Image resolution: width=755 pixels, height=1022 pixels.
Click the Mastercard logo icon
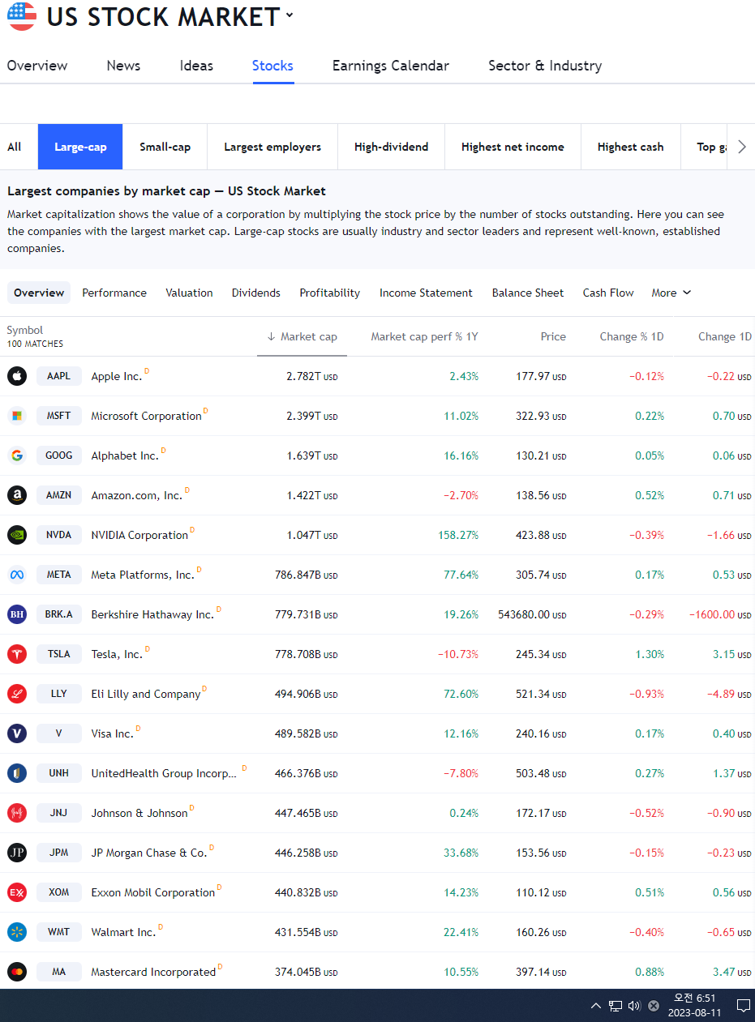tap(17, 972)
